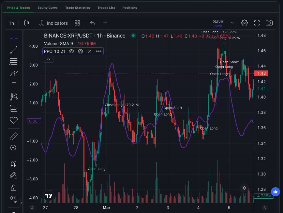283x213 pixels.
Task: Click the 1.43 current price label
Action: (261, 73)
